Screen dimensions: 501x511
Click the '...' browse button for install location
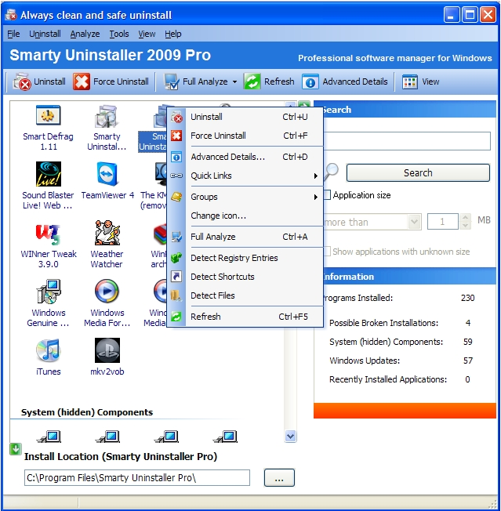tap(279, 478)
